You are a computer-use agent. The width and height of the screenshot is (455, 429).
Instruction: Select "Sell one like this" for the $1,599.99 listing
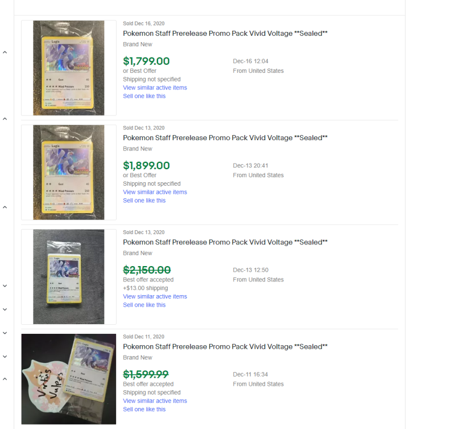click(144, 409)
